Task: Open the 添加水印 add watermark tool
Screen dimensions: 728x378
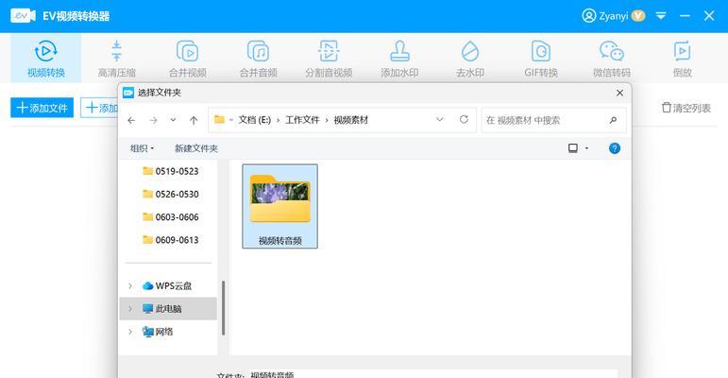Action: (399, 59)
